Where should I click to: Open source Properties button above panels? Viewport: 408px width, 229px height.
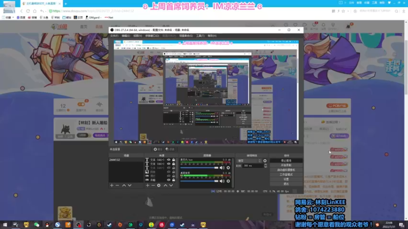158,149
